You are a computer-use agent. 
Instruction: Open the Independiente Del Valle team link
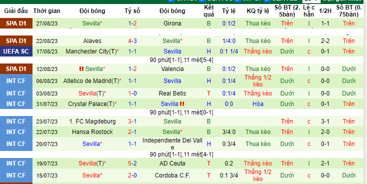pyautogui.click(x=172, y=143)
